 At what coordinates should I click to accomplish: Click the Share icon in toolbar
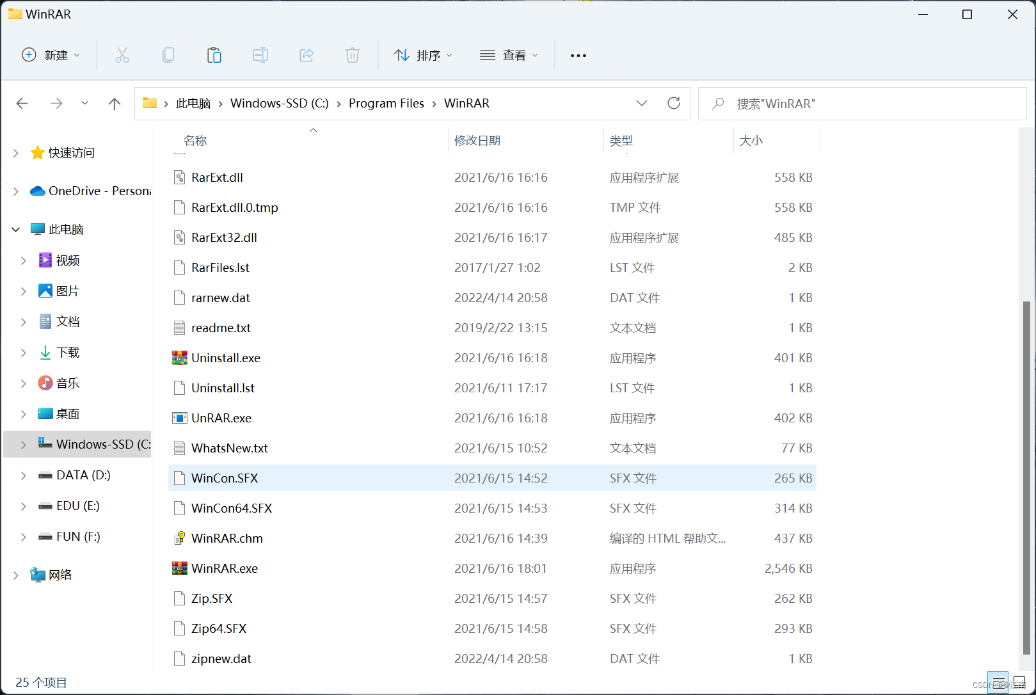(307, 55)
